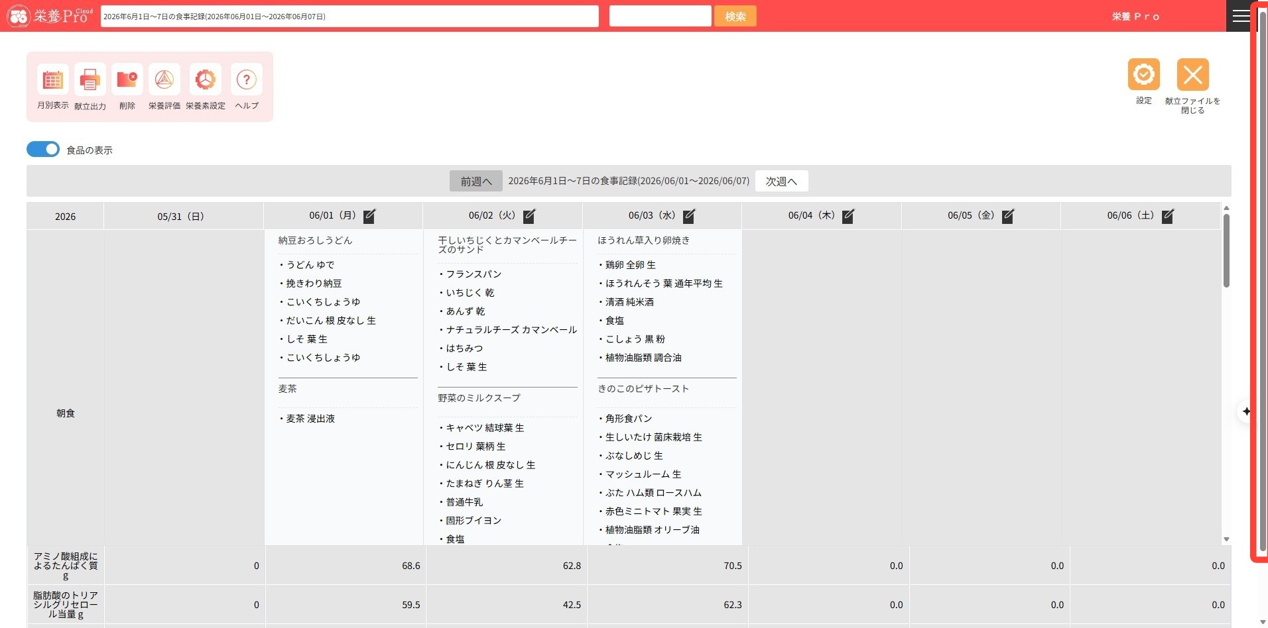This screenshot has height=628, width=1268.
Task: Toggle the 食品の表示 switch
Action: click(43, 149)
